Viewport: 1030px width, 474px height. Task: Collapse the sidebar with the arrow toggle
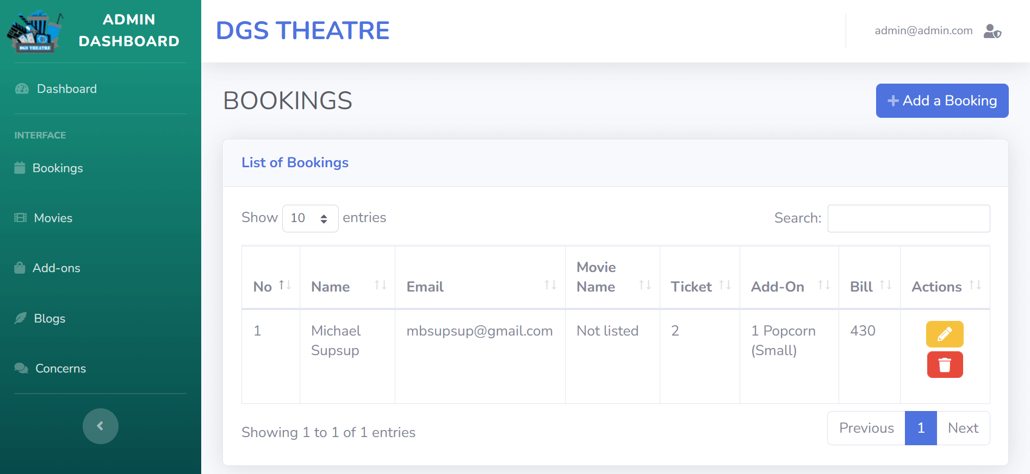(x=100, y=426)
